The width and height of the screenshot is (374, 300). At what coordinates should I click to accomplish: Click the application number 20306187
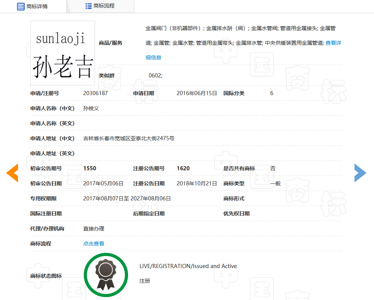point(96,93)
